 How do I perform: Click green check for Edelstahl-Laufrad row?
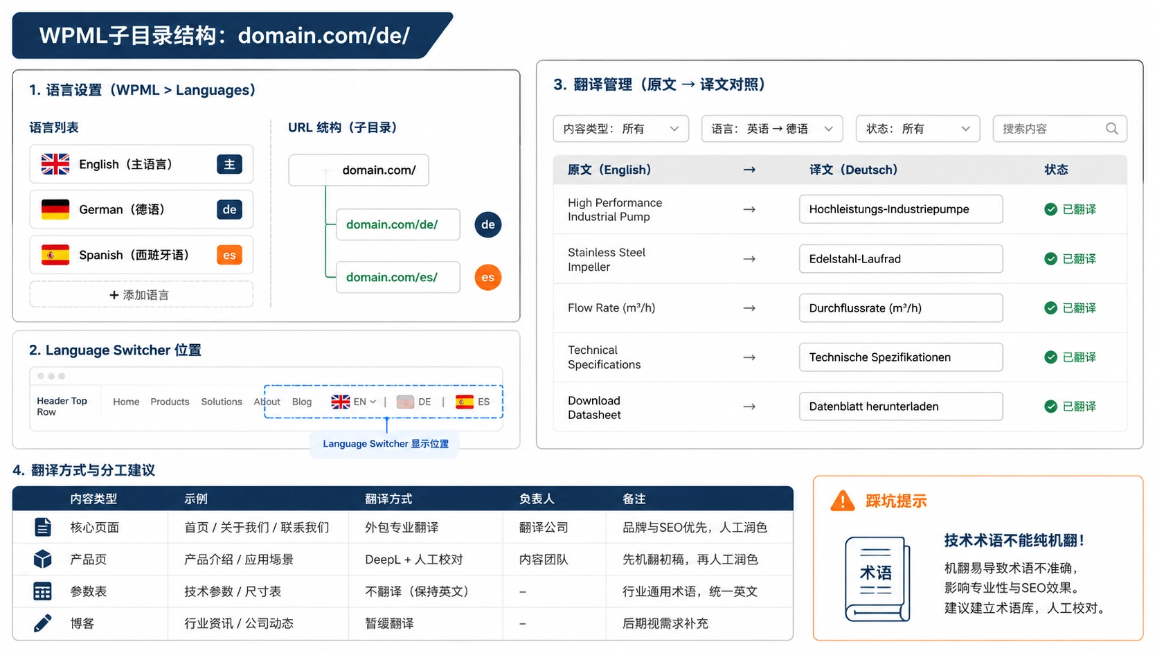point(1050,259)
